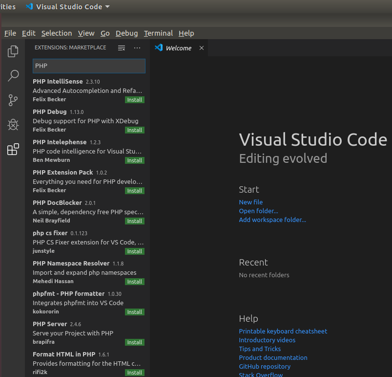The image size is (392, 377).
Task: Select the PHP Server title
Action: [x=50, y=324]
